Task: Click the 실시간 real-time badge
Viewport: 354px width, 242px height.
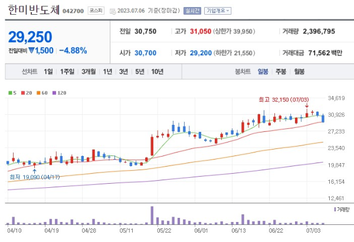Action: pyautogui.click(x=192, y=11)
